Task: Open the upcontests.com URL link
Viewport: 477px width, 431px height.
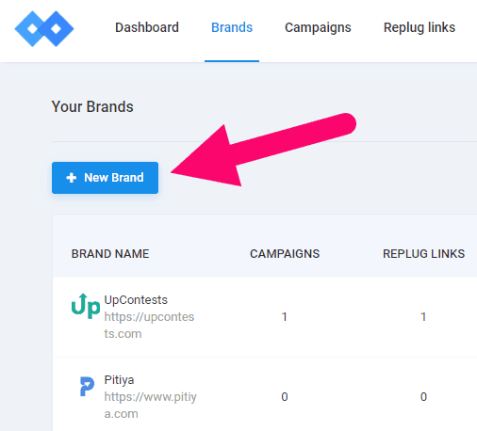Action: pyautogui.click(x=149, y=326)
